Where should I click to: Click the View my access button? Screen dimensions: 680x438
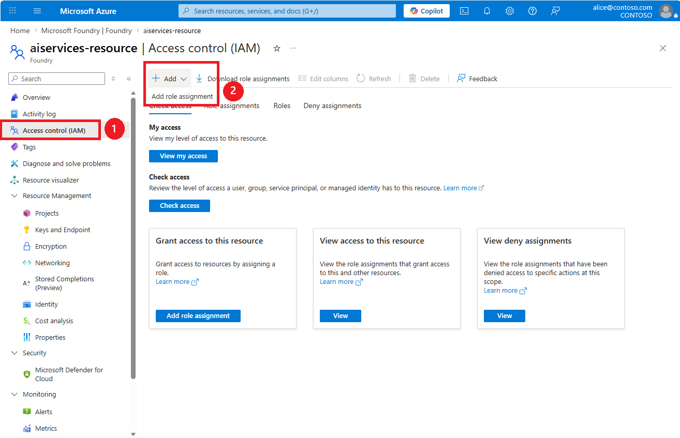point(183,156)
